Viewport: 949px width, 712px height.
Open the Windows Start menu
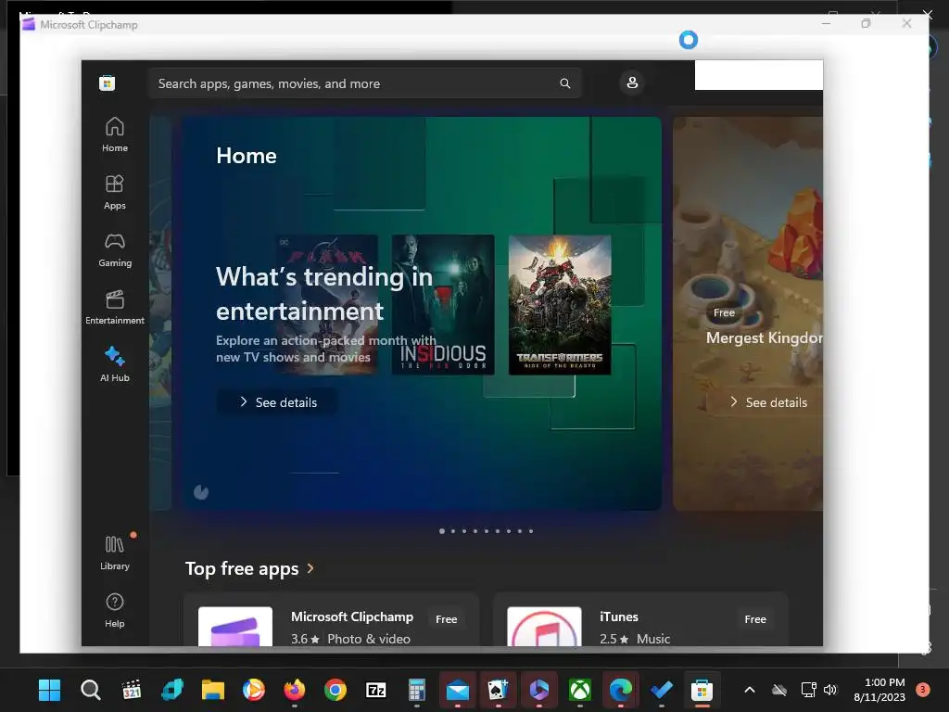pos(50,690)
